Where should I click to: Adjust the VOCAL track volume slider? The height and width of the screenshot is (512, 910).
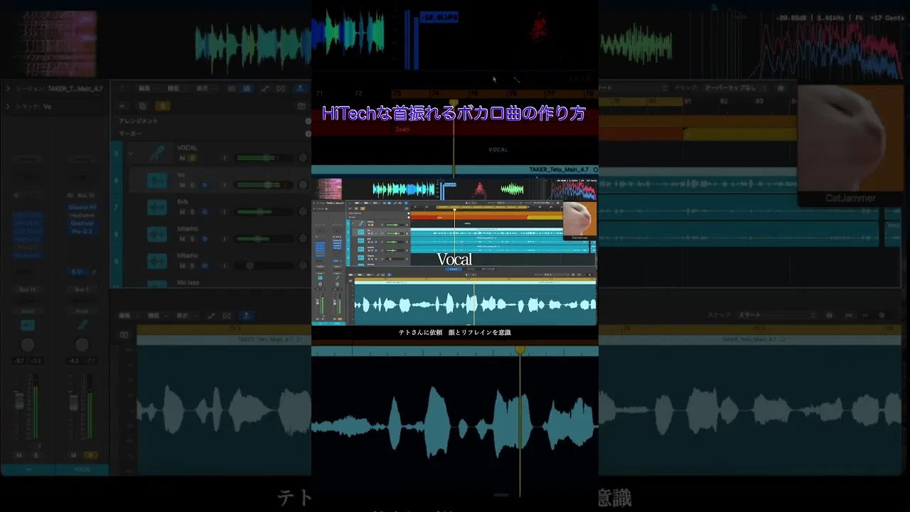(264, 158)
